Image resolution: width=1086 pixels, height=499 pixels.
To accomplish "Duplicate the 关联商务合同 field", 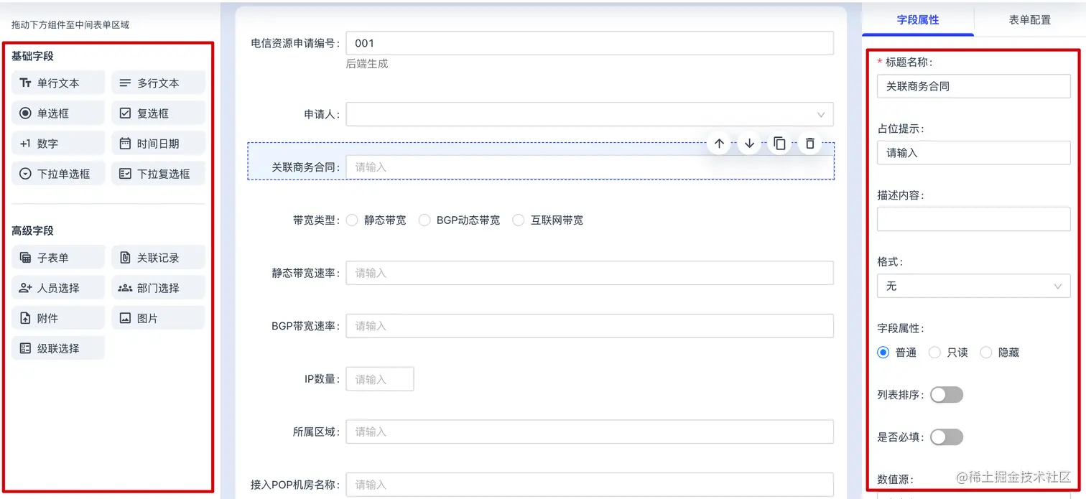I will click(x=779, y=144).
